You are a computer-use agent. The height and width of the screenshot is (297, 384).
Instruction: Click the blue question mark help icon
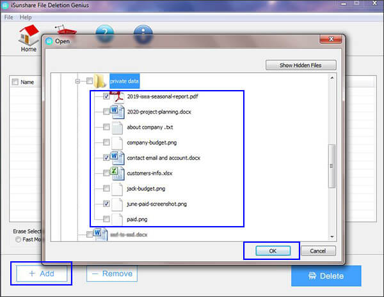click(x=105, y=33)
